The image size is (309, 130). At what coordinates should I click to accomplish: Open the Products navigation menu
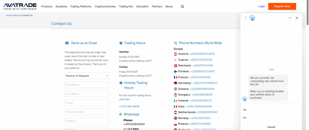point(47,6)
